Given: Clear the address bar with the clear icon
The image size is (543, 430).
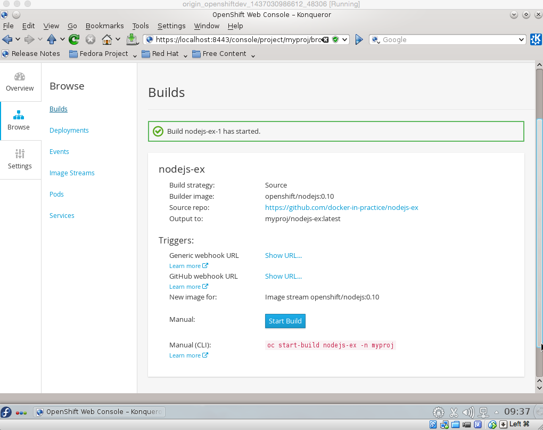Looking at the screenshot, I should [325, 39].
